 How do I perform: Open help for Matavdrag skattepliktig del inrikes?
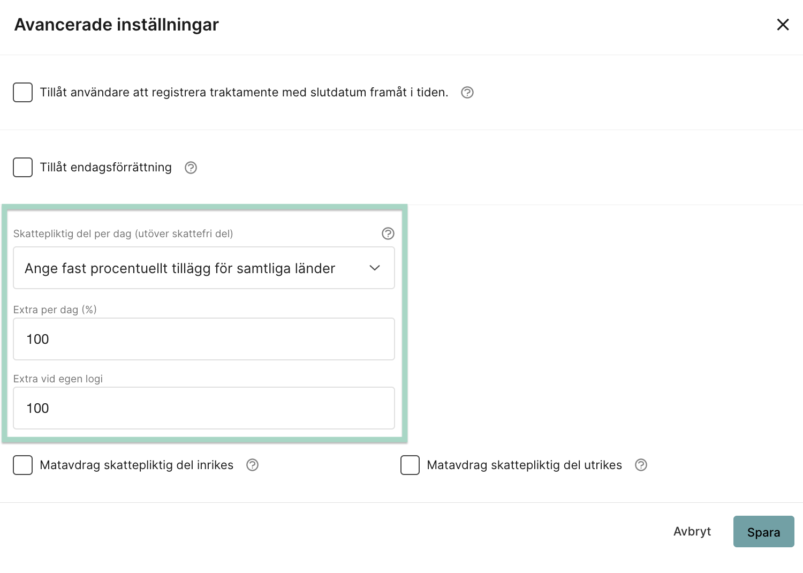(253, 465)
